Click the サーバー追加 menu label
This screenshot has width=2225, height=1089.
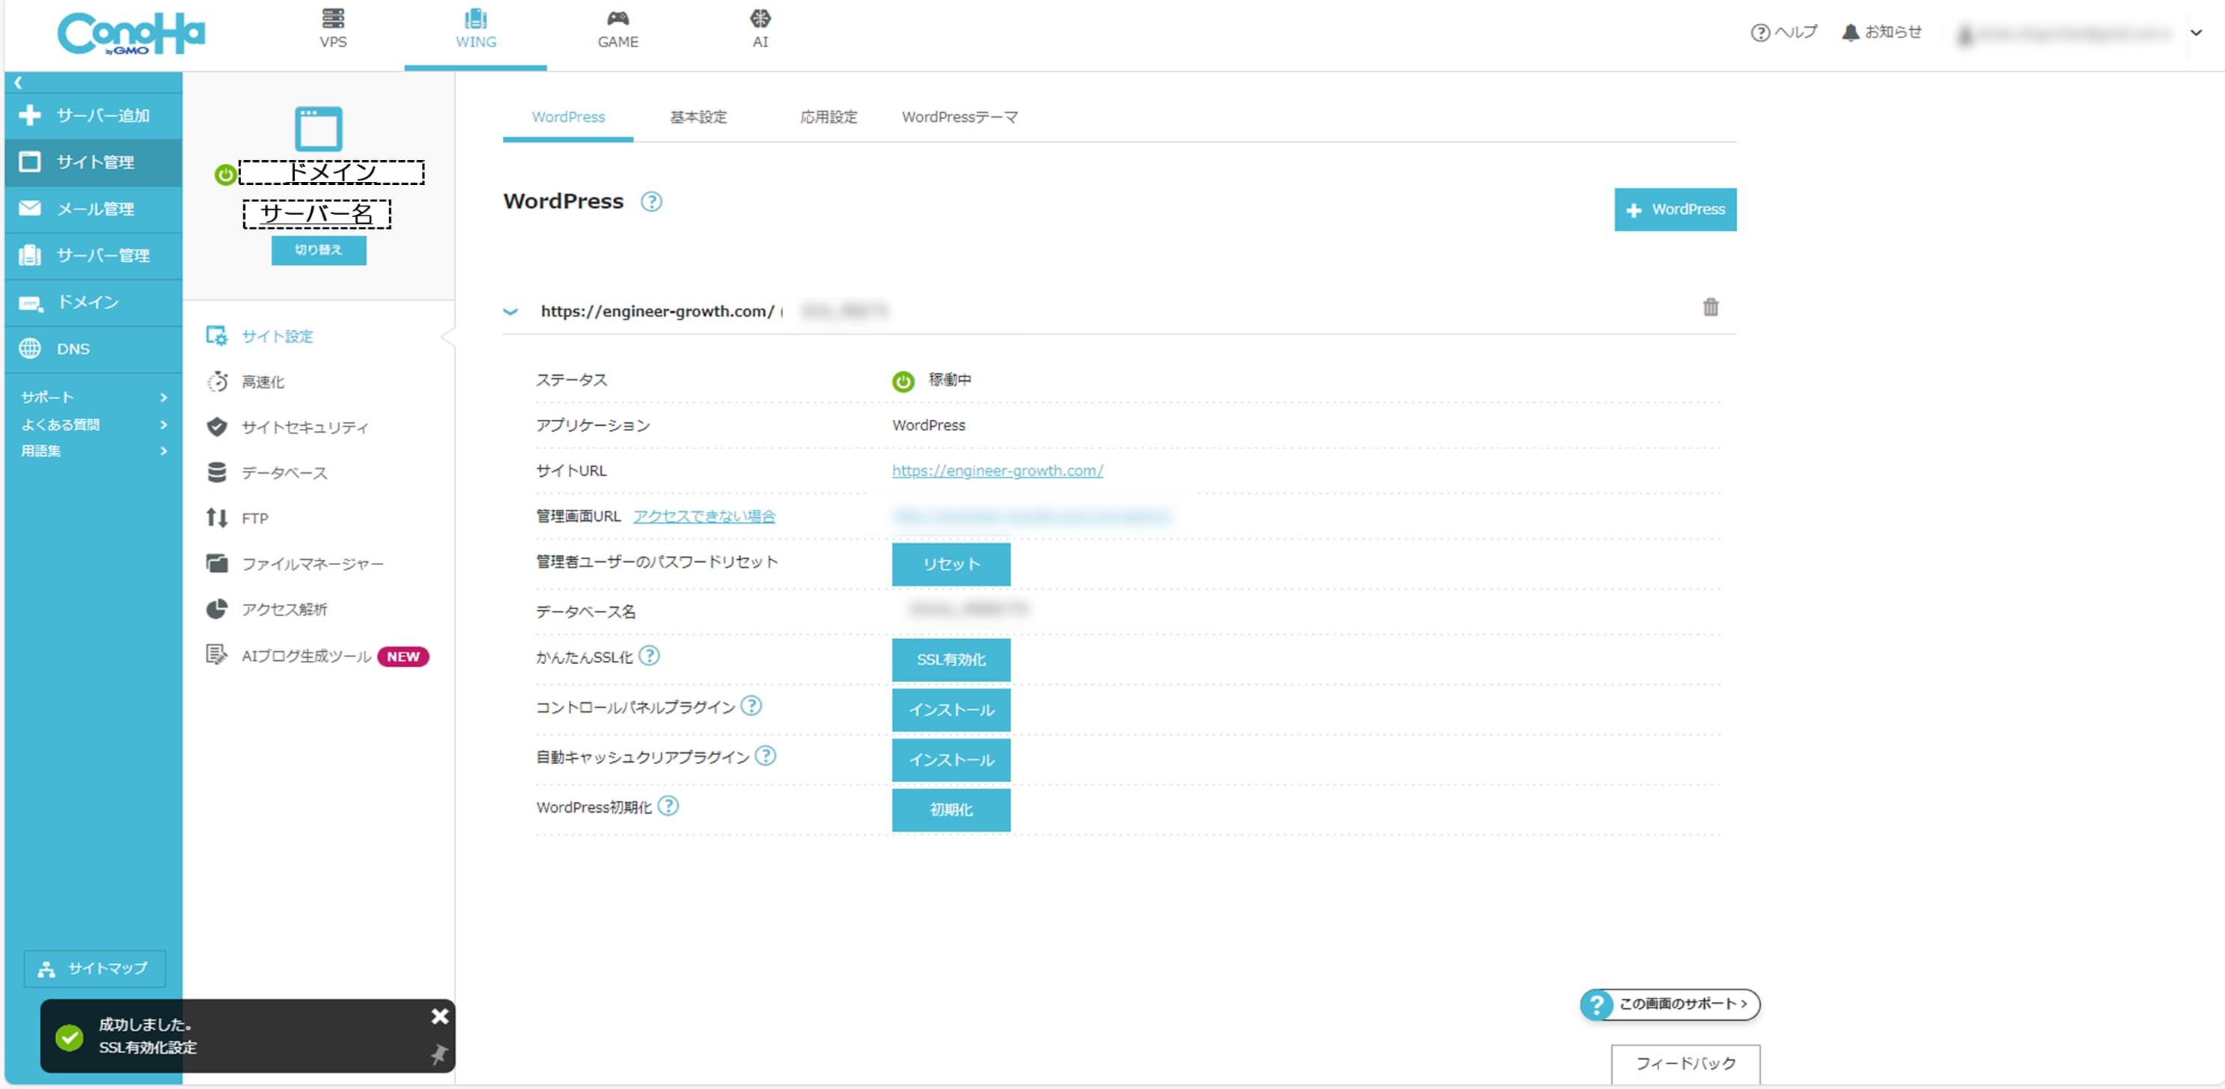(103, 116)
